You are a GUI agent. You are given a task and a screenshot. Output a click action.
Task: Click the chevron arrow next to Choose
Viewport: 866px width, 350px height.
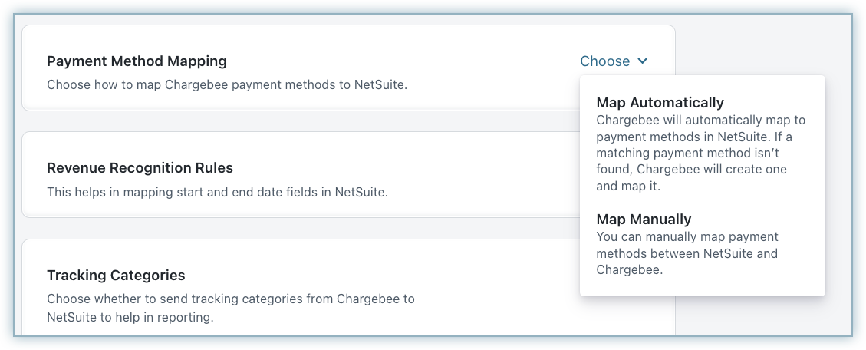pos(643,61)
